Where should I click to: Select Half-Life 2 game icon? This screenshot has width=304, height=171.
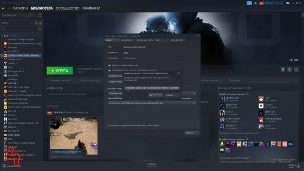point(5,83)
